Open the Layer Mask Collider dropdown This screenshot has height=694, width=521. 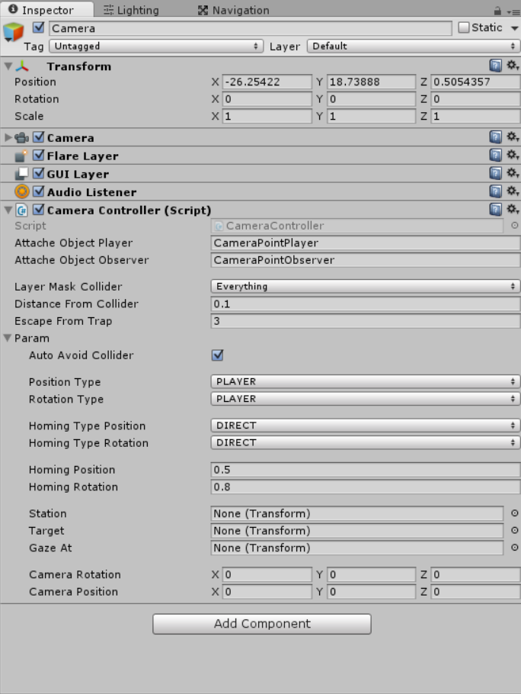pyautogui.click(x=365, y=287)
